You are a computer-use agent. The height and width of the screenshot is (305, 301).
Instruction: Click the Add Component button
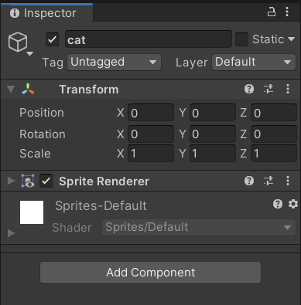point(150,273)
